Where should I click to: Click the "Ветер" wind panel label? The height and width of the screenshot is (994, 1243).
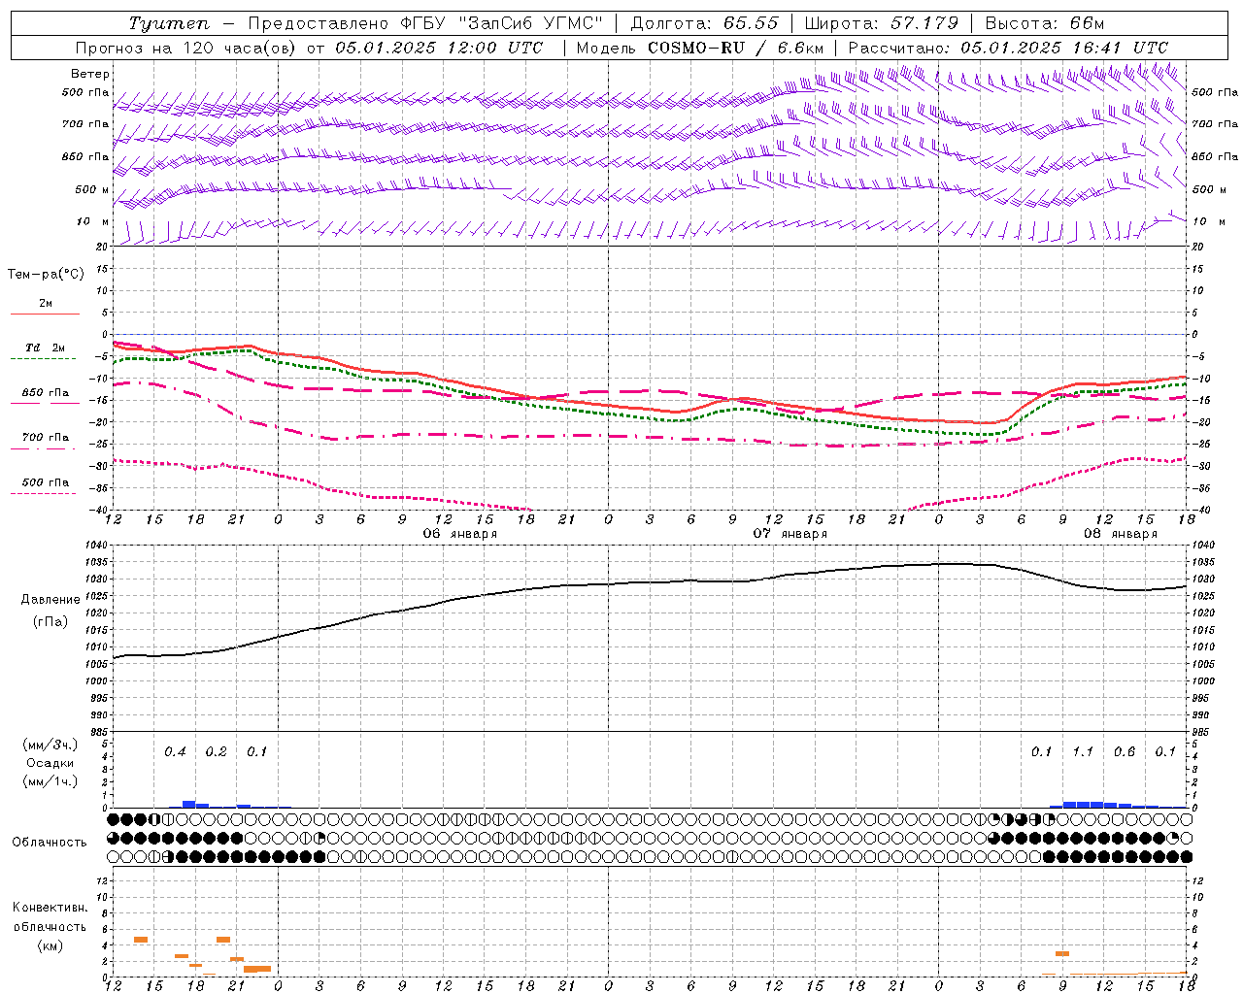coord(90,74)
